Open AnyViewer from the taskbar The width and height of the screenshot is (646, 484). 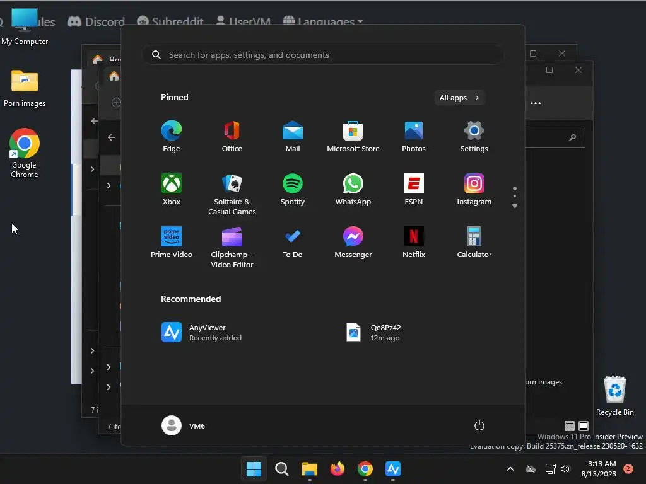pyautogui.click(x=393, y=469)
